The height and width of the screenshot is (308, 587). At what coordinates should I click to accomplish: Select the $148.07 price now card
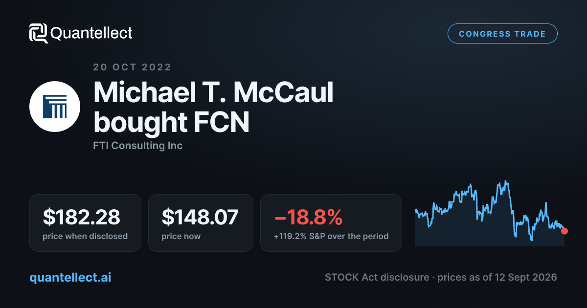201,223
